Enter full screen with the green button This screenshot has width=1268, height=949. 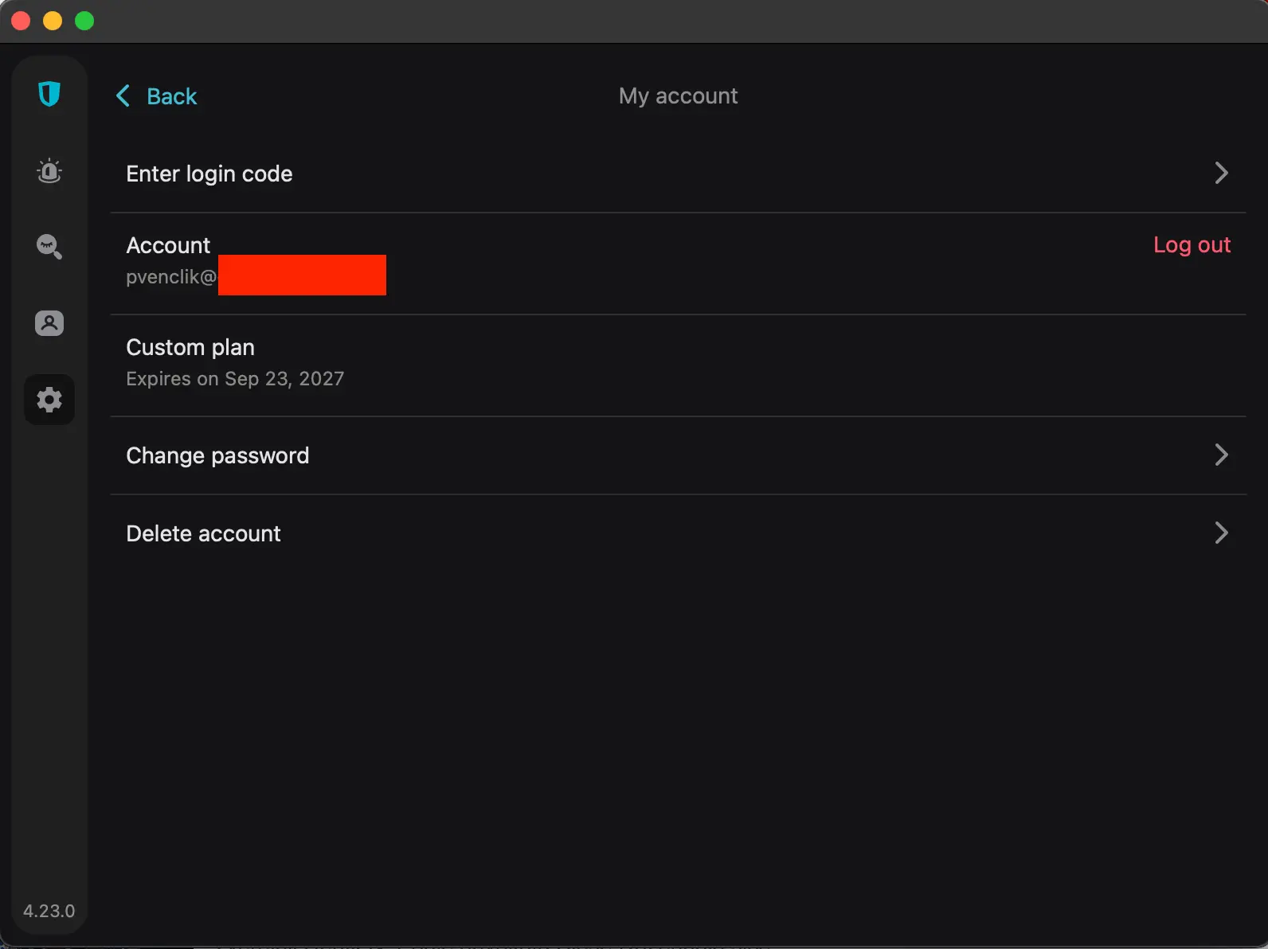pos(84,21)
